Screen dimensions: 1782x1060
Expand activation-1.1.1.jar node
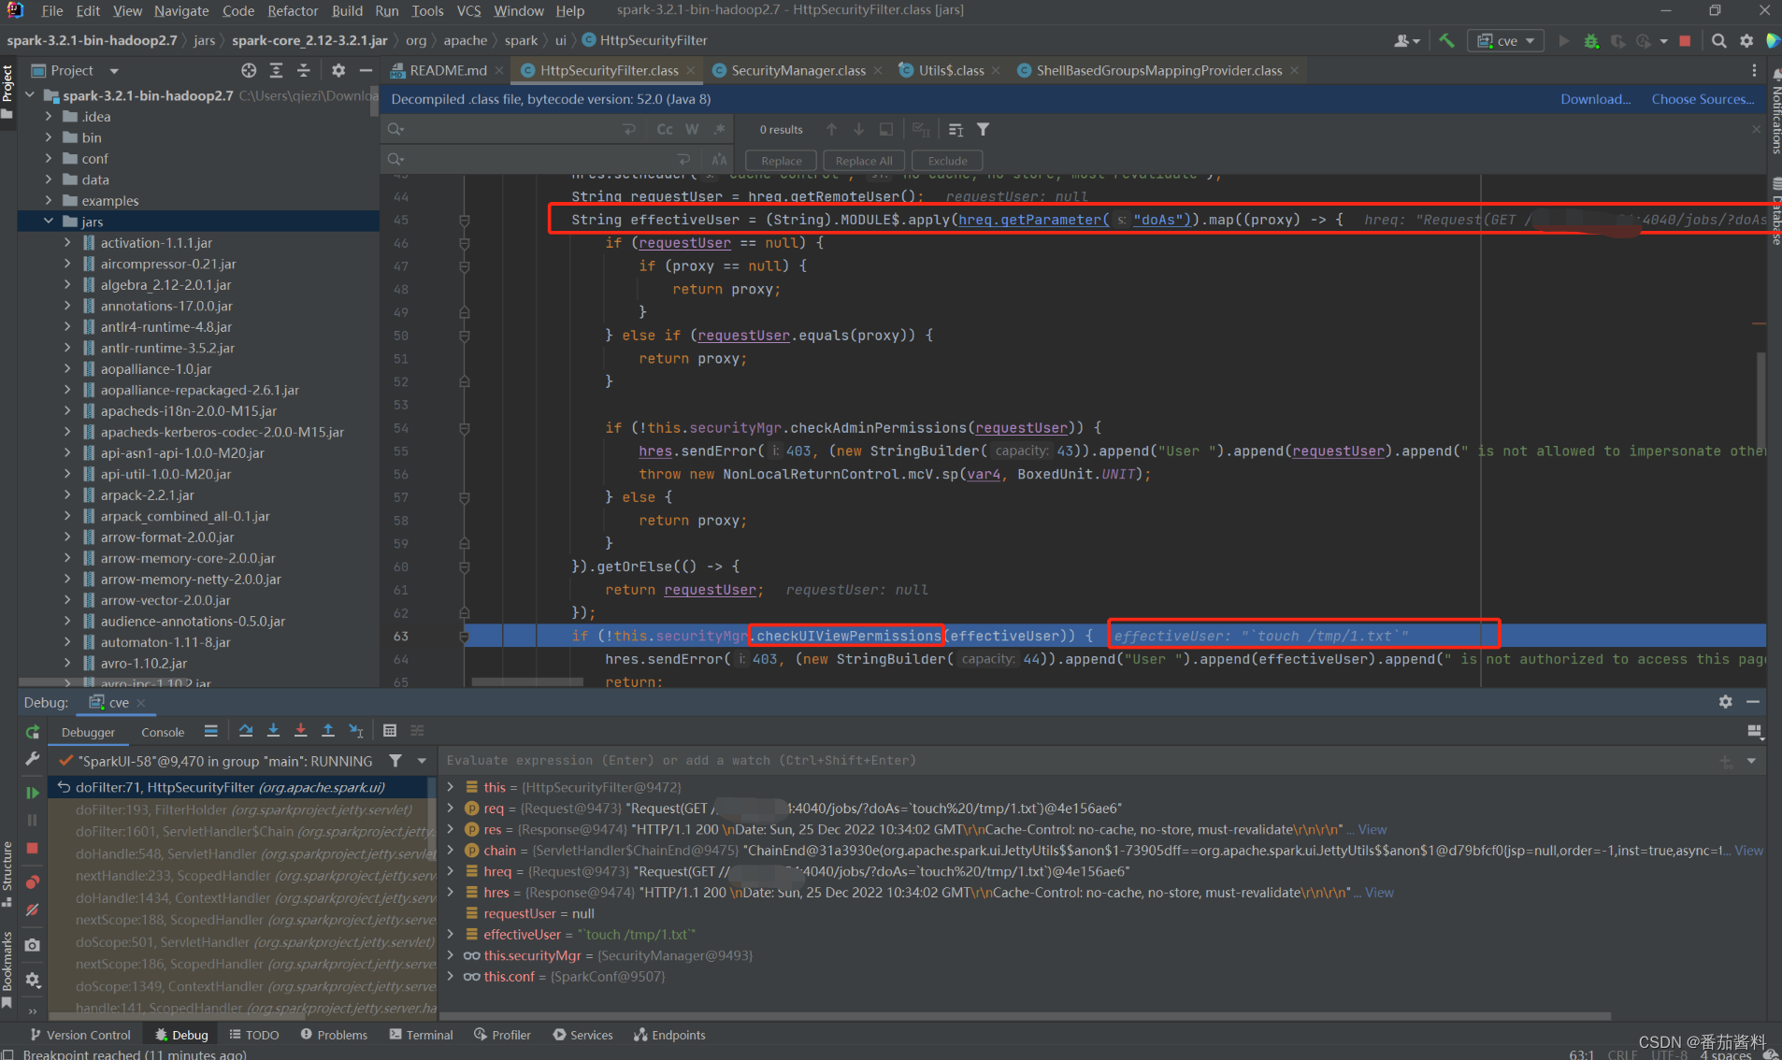click(67, 243)
